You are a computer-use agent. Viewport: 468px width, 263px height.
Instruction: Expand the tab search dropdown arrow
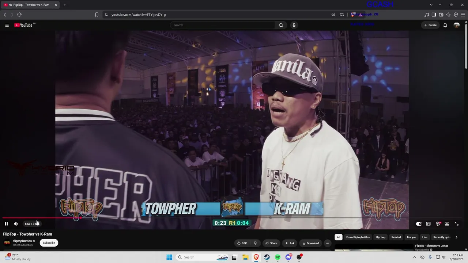click(431, 5)
